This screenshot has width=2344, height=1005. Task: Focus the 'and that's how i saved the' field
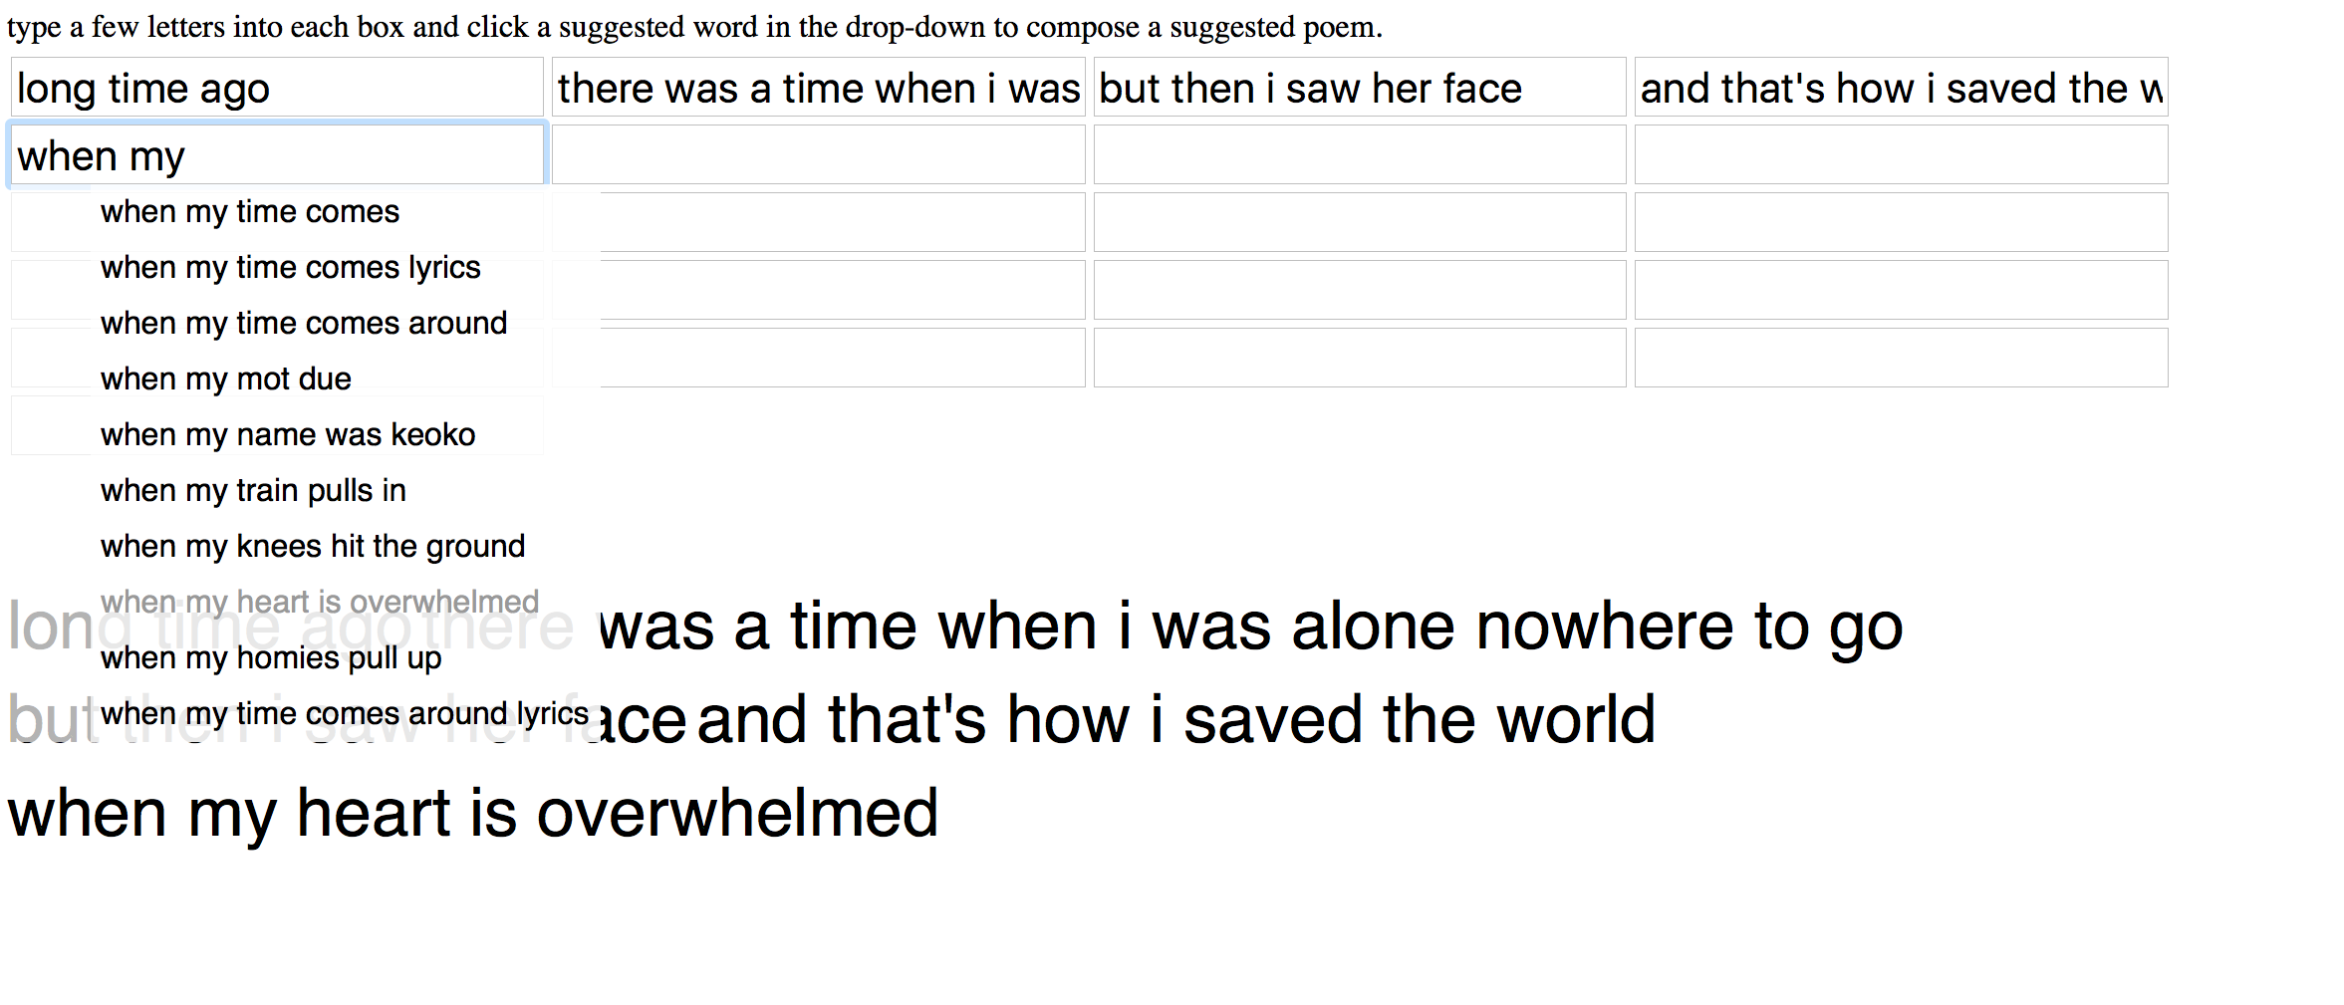point(1902,87)
